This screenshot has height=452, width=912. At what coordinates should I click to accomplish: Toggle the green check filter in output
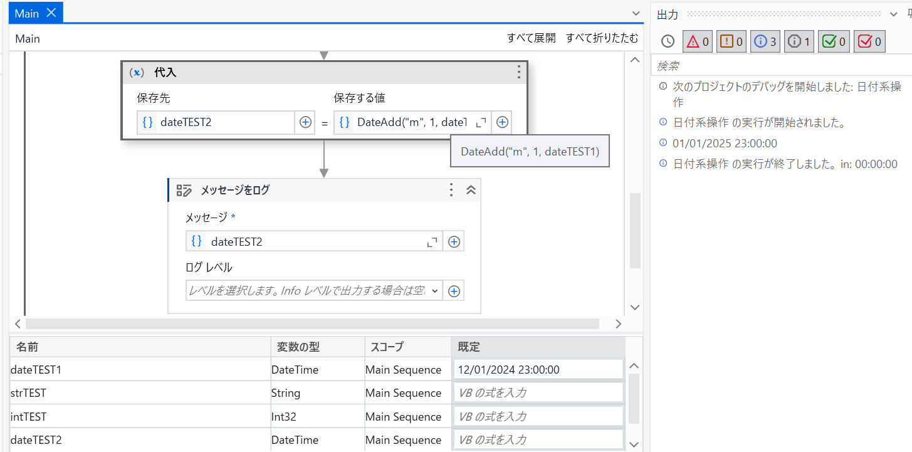[834, 41]
